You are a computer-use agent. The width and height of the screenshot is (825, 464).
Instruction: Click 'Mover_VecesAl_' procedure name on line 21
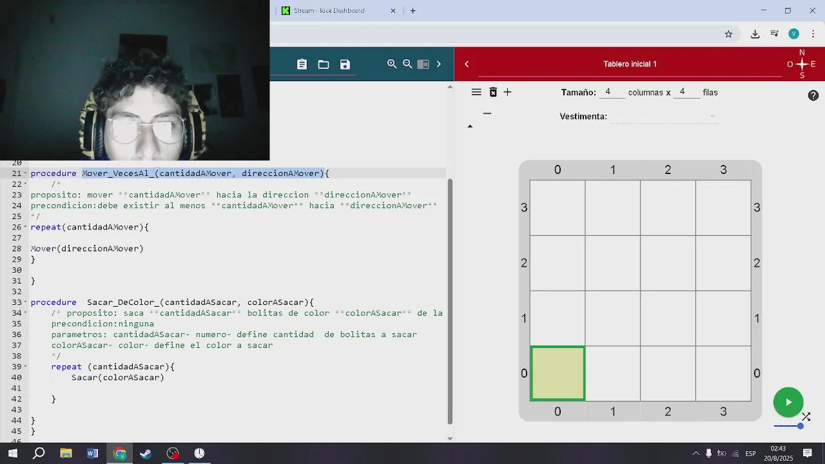pos(118,173)
